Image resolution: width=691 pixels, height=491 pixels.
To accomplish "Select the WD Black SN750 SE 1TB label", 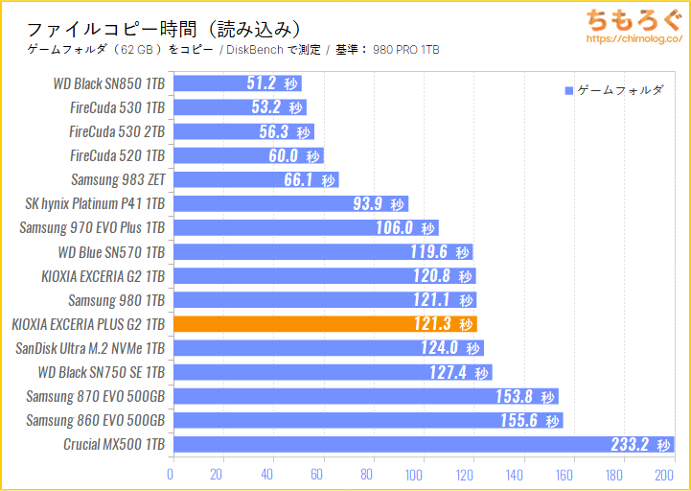I will (x=102, y=372).
